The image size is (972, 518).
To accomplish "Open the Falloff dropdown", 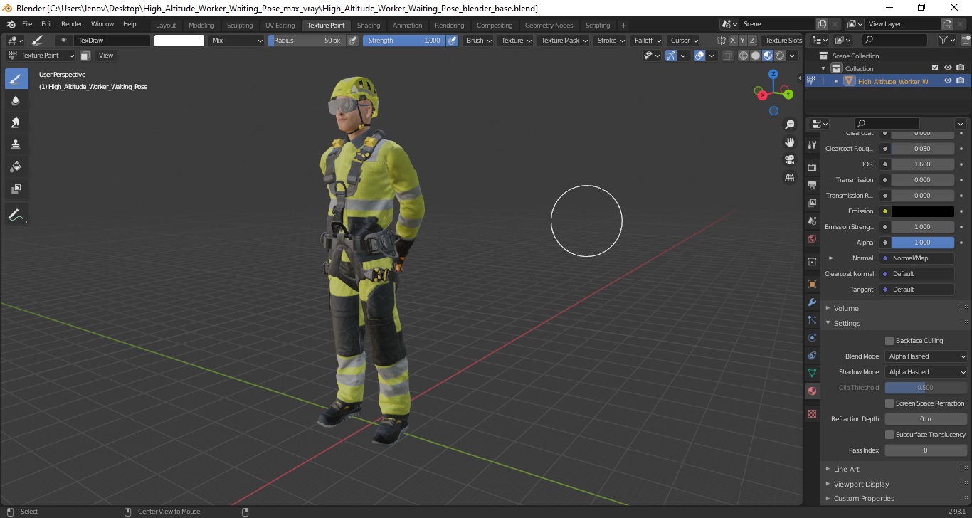I will coord(648,41).
